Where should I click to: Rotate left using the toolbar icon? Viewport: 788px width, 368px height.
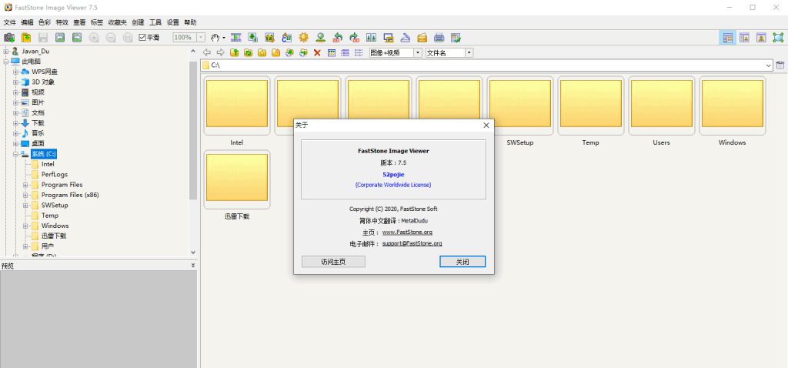(338, 37)
